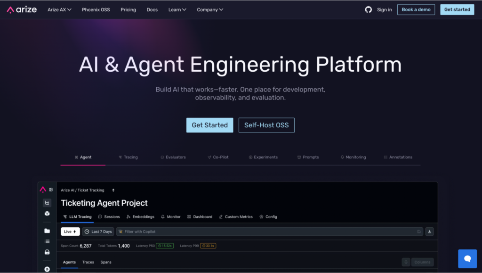
Task: Go to Pricing page
Action: [128, 9]
